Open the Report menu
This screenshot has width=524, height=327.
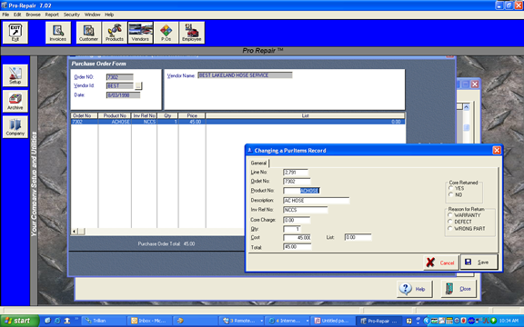pyautogui.click(x=52, y=15)
